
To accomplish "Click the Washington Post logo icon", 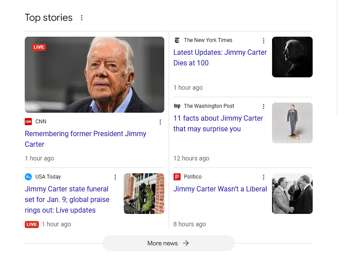I will [177, 106].
